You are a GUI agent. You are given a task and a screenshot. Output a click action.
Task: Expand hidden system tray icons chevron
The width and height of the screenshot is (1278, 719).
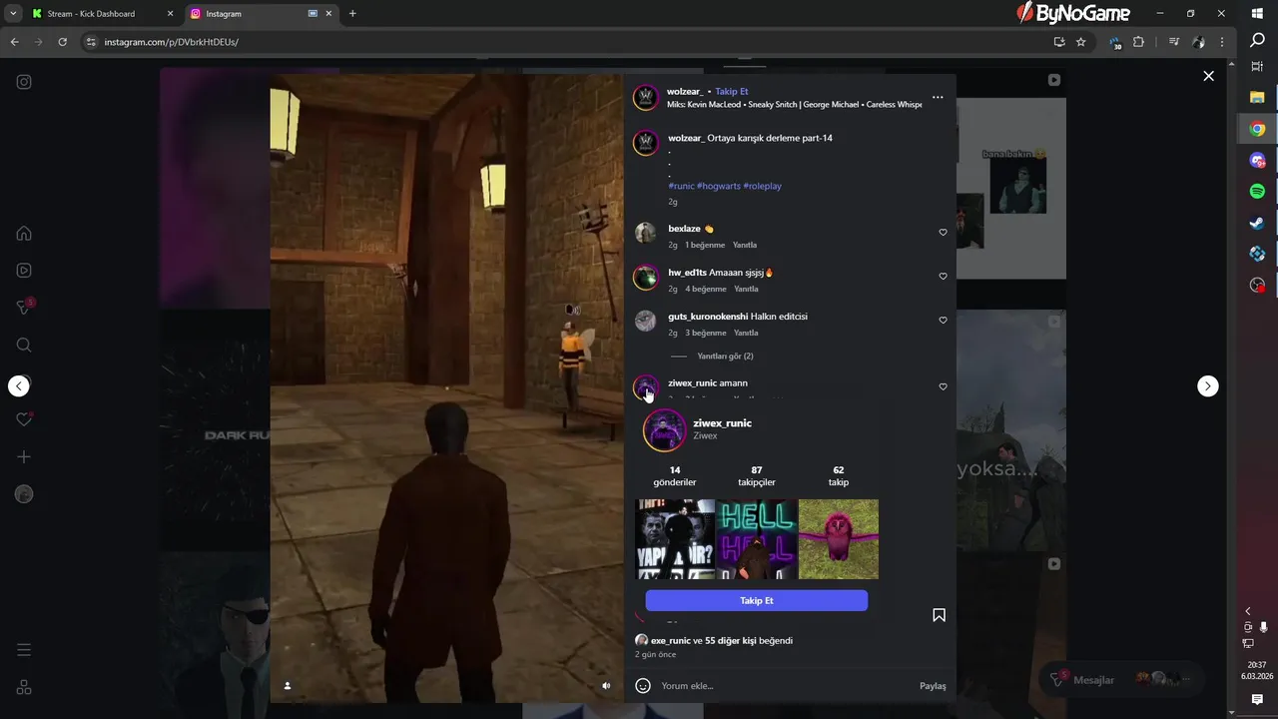coord(1247,611)
